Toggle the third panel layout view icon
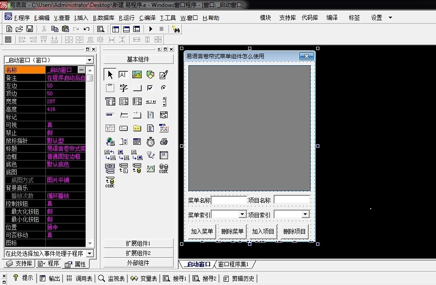This screenshot has height=285, width=436. (137, 29)
